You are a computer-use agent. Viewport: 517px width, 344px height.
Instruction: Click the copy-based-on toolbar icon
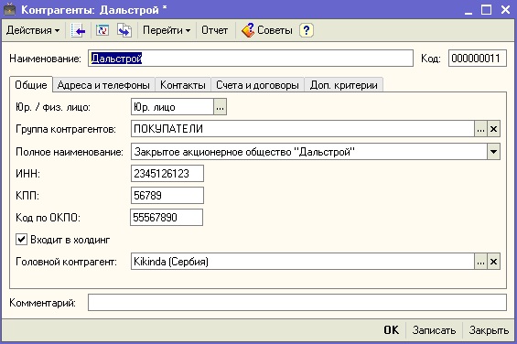[124, 30]
